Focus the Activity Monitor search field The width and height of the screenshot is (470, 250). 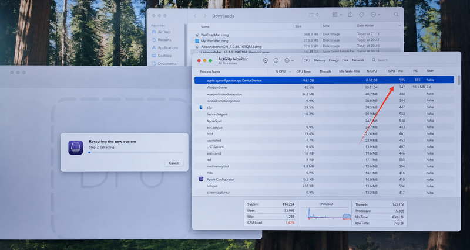(414, 60)
